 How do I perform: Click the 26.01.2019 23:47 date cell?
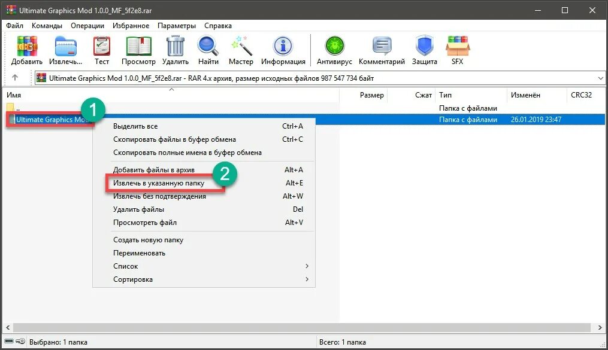coord(536,120)
